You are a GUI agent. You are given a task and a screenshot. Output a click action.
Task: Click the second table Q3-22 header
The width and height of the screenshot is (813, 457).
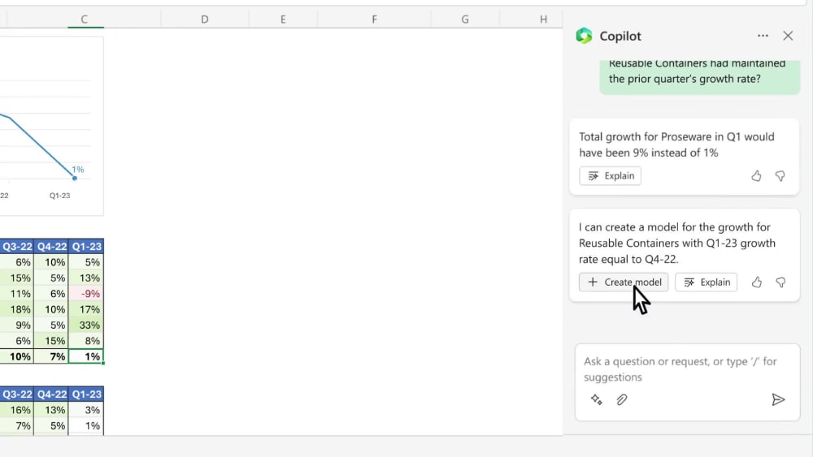click(x=16, y=394)
